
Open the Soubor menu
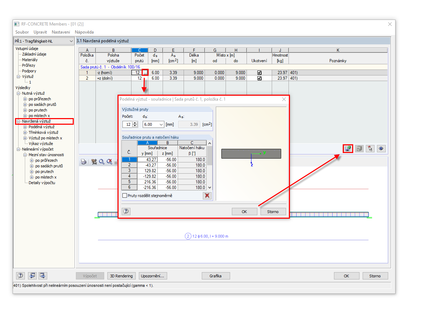22,32
